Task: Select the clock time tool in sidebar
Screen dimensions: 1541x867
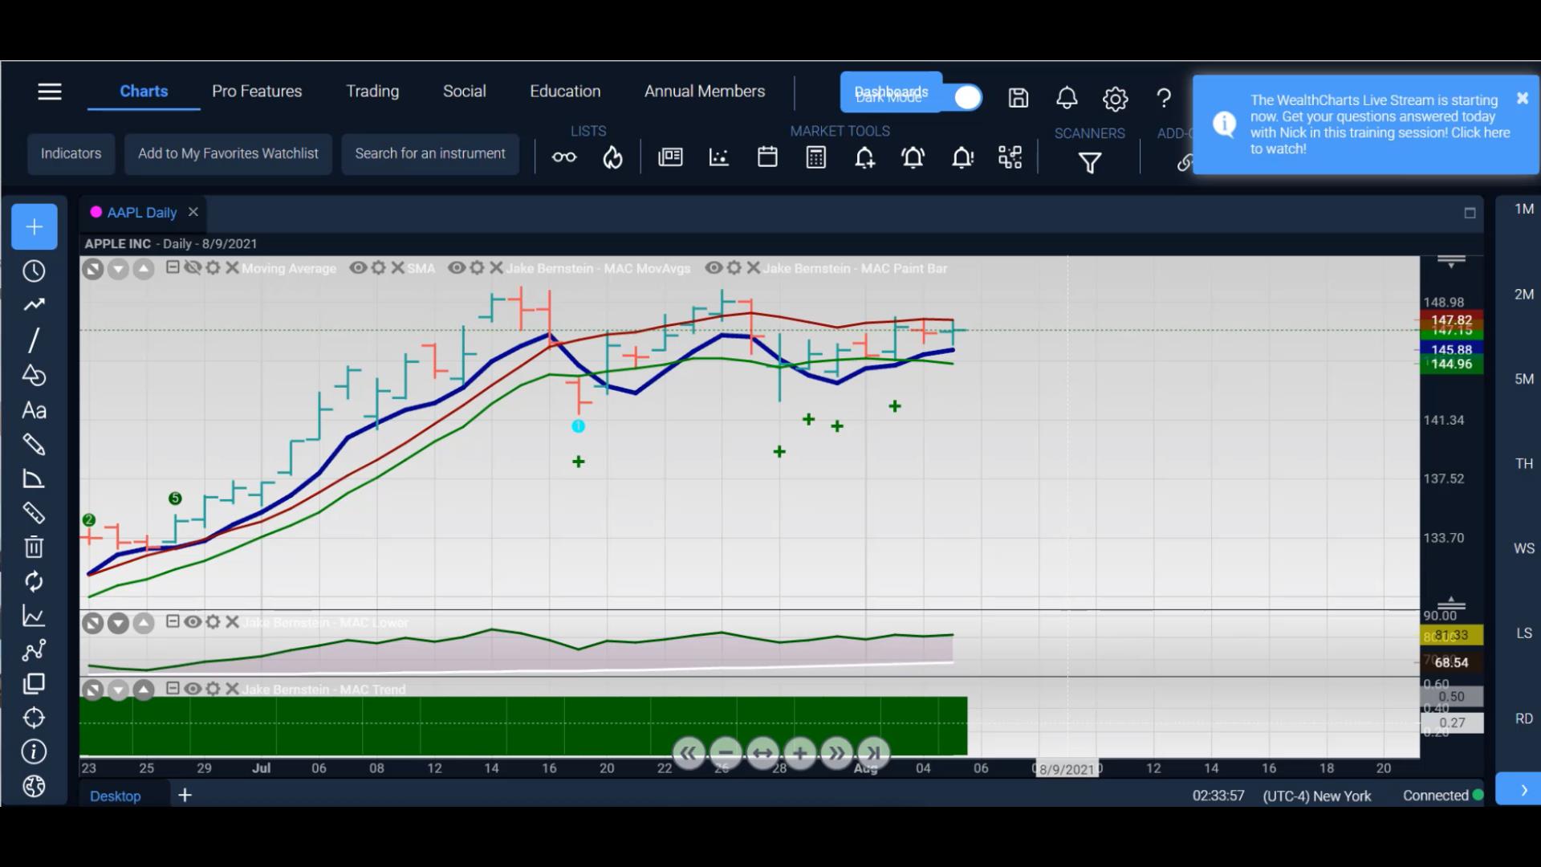Action: pos(34,271)
